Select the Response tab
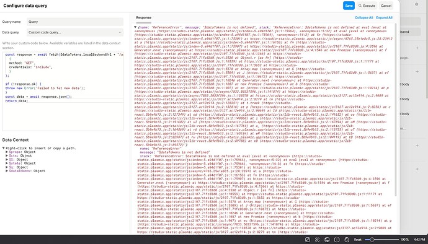 (143, 18)
